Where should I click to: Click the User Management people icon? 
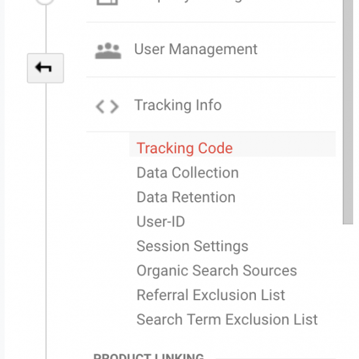pos(108,51)
